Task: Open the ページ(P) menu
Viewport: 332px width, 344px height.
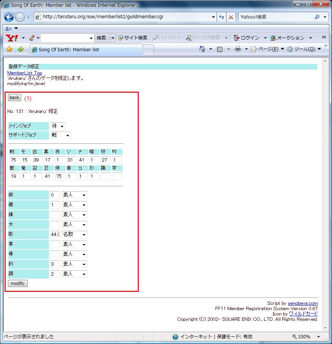Action: click(265, 49)
